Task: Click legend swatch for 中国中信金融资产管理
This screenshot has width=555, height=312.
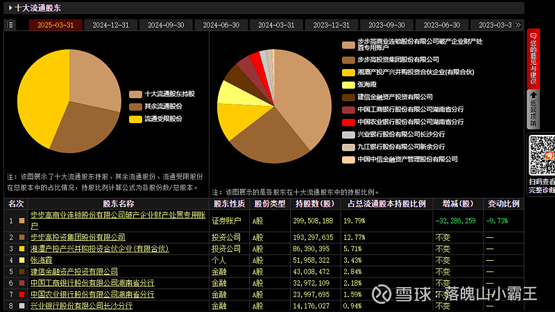Action: coord(348,160)
